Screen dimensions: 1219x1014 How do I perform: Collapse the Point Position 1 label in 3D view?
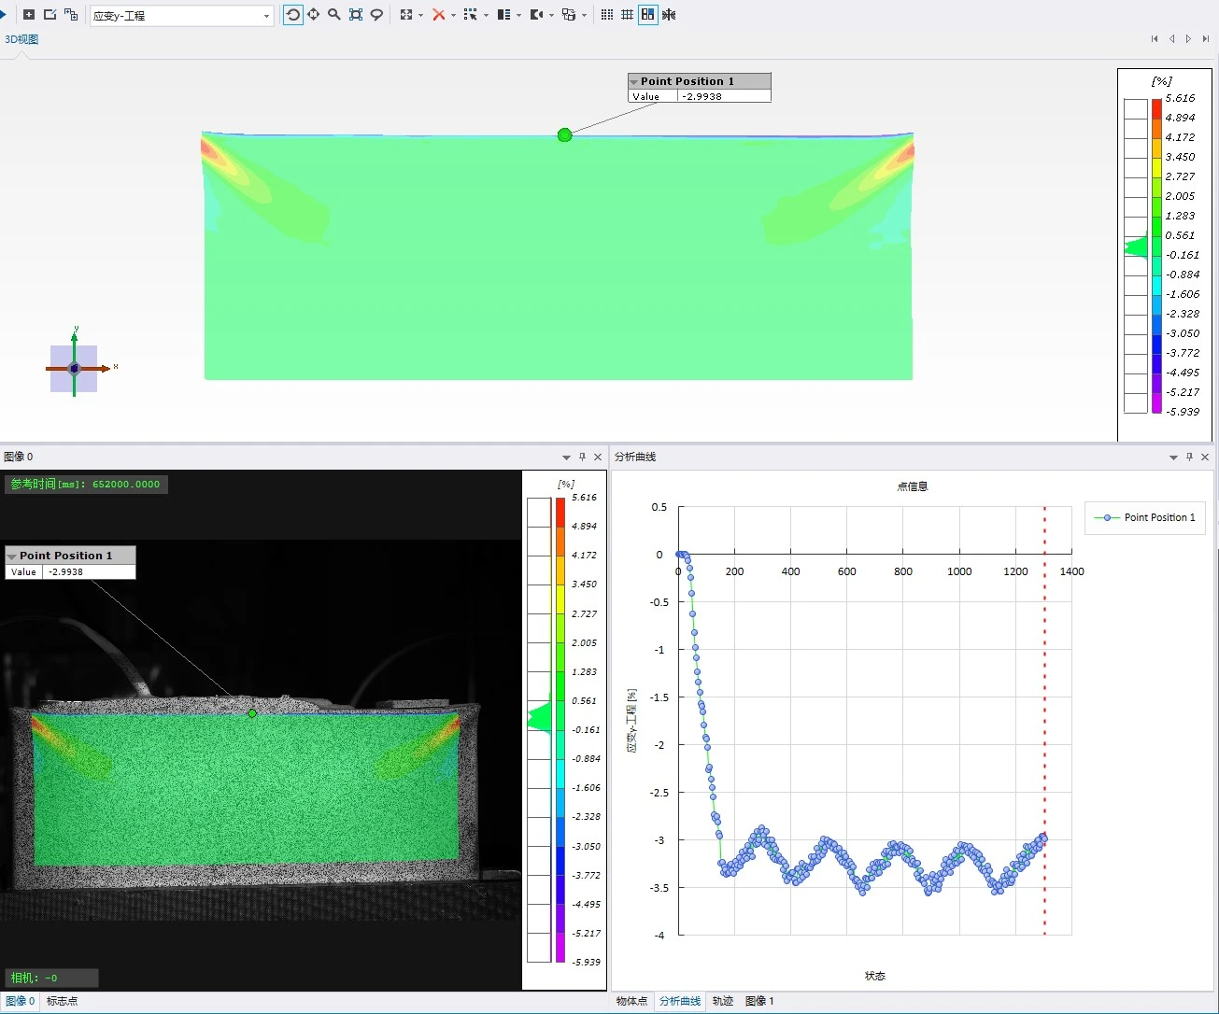click(634, 82)
